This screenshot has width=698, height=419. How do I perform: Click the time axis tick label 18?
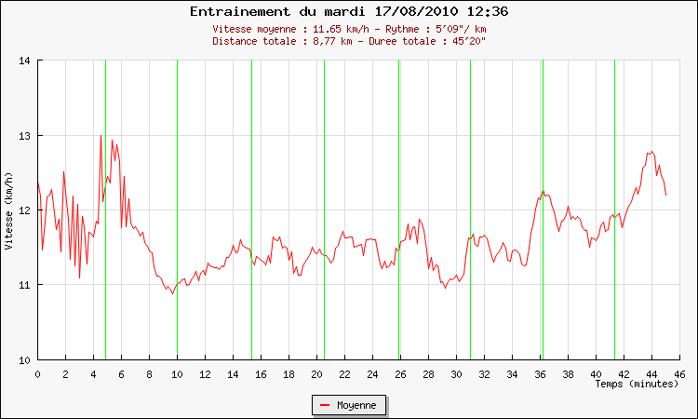point(289,374)
